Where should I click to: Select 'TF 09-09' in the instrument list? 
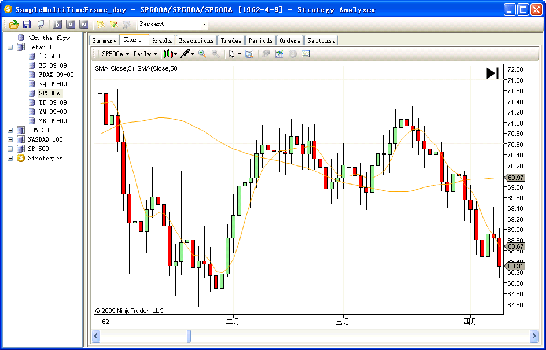pos(53,102)
